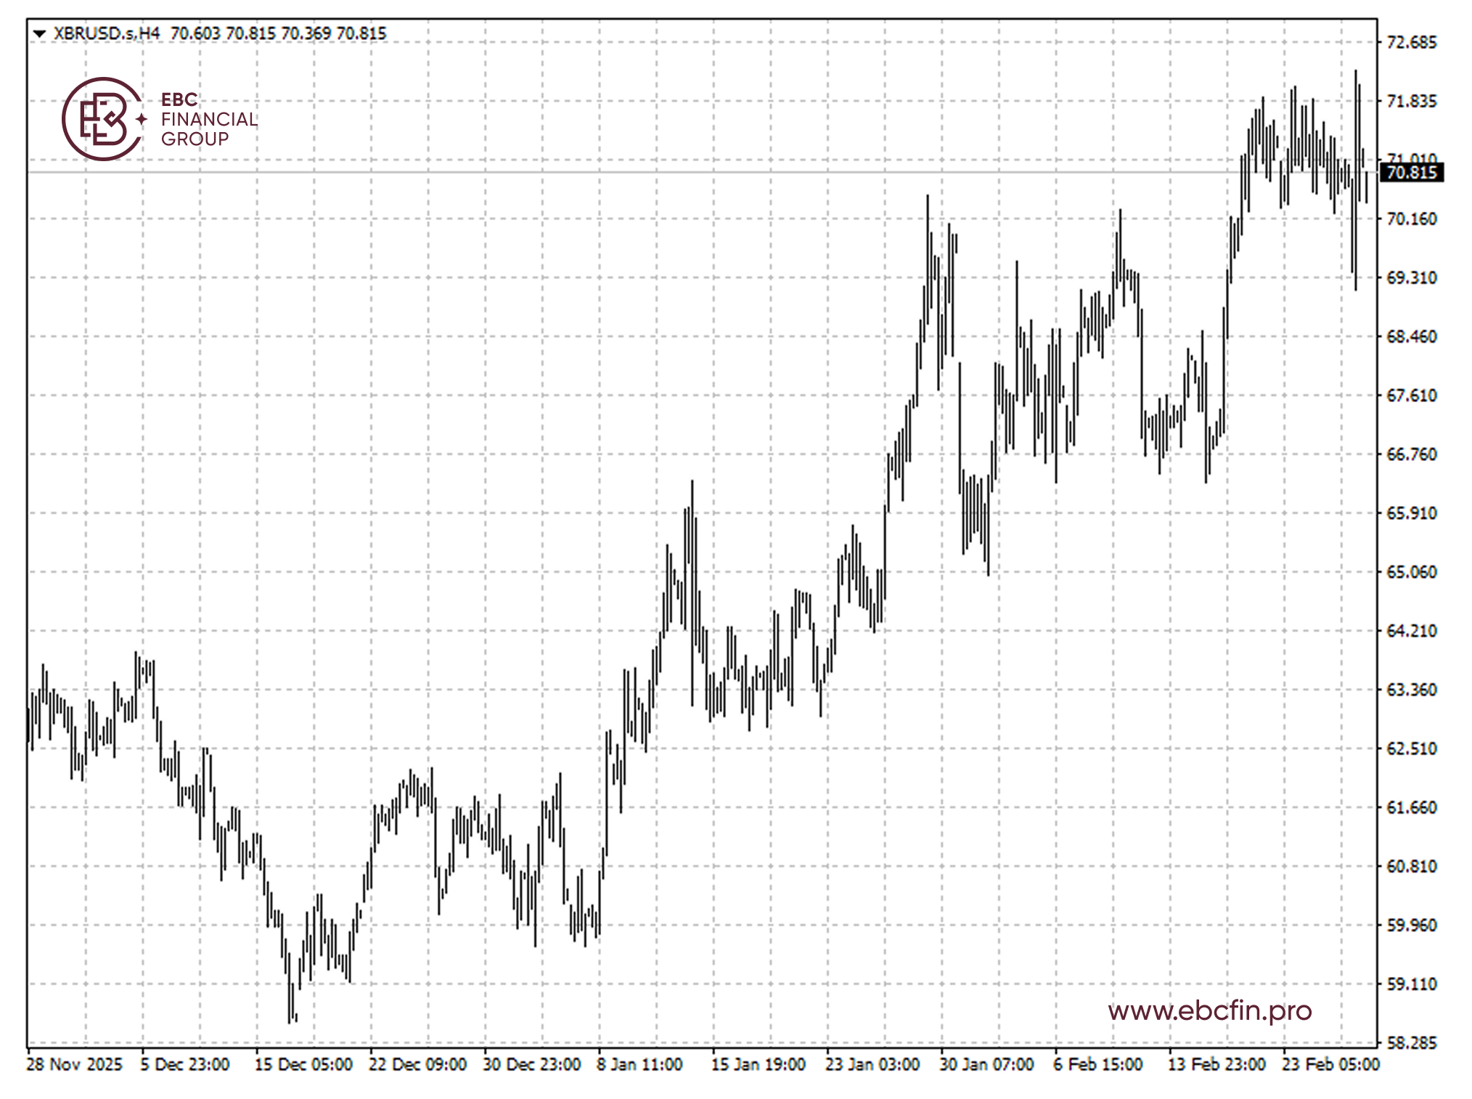Click the 70.815 current price label
1472x1099 pixels.
[1410, 173]
